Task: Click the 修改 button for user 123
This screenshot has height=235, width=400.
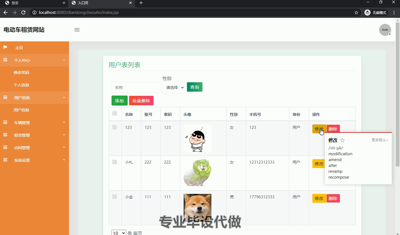Action: coord(319,129)
